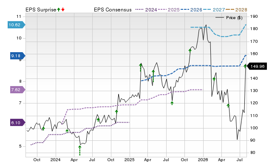Click the 7.62 lavender value badge
This screenshot has width=272, height=162.
(18, 90)
